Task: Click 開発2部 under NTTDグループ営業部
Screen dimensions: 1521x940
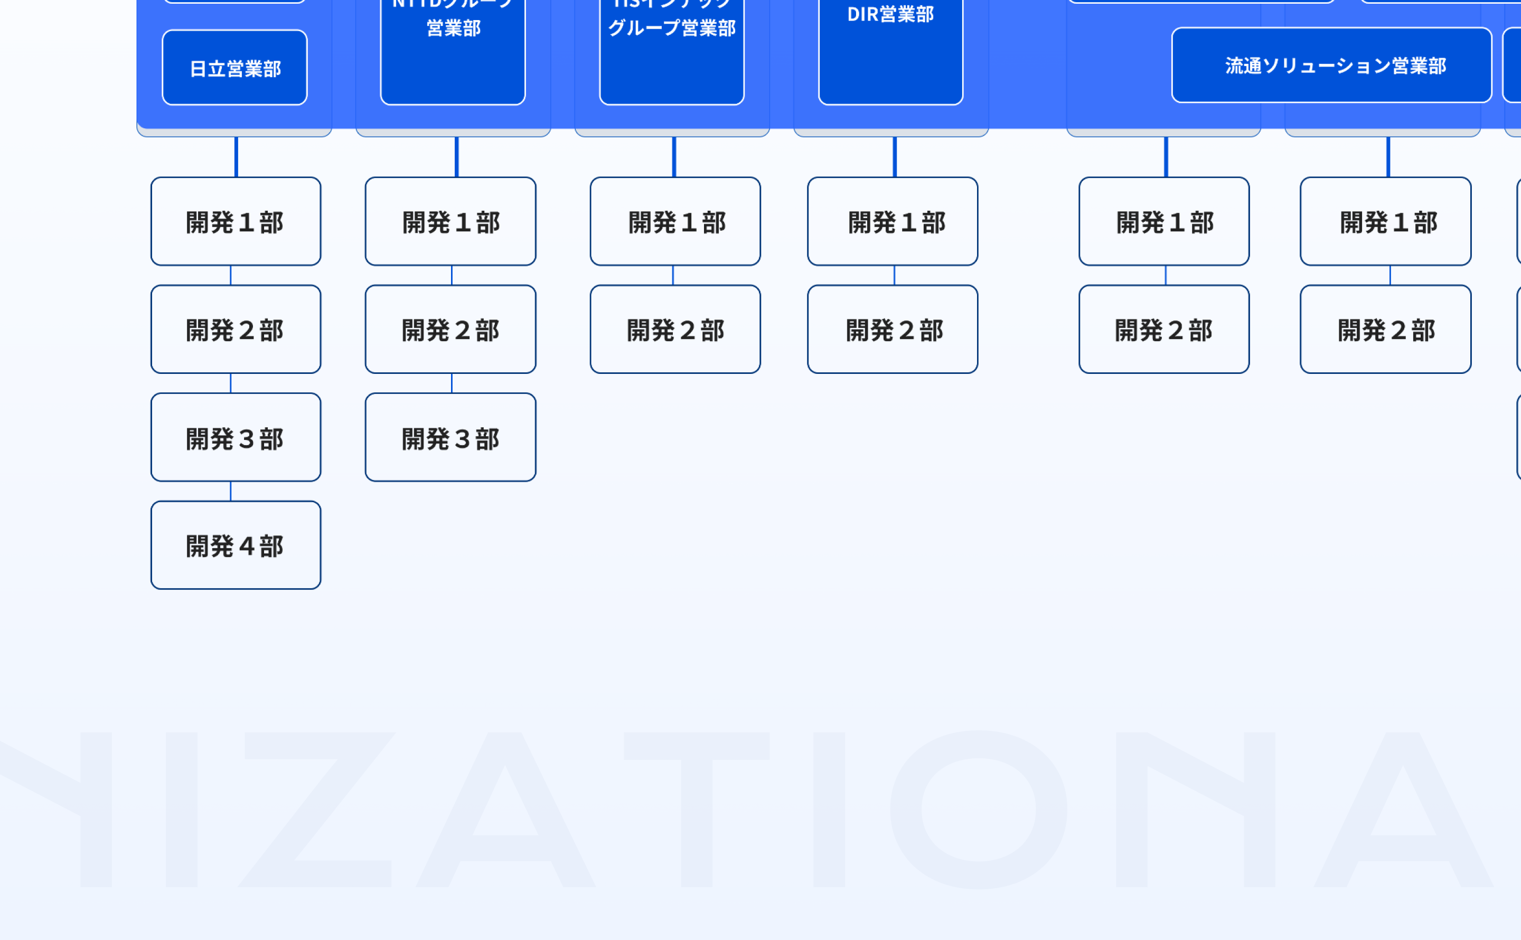Action: point(451,330)
